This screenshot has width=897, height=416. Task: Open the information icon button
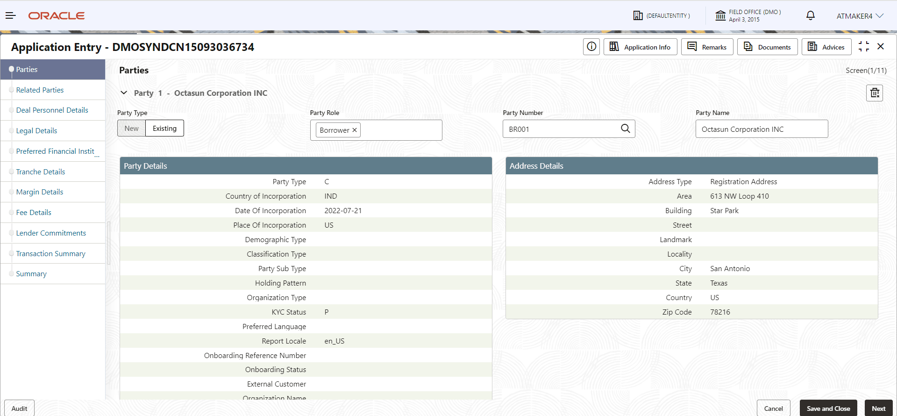(x=591, y=47)
